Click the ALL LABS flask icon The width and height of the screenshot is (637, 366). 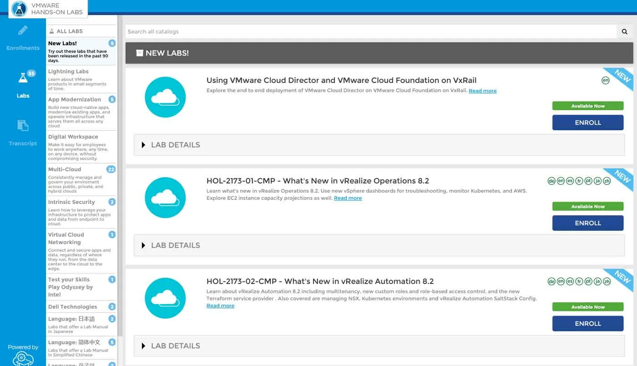click(x=51, y=31)
